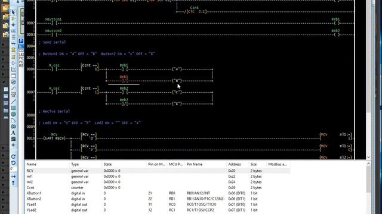Click the ladder diagram scrollbar down arrow

(368, 157)
